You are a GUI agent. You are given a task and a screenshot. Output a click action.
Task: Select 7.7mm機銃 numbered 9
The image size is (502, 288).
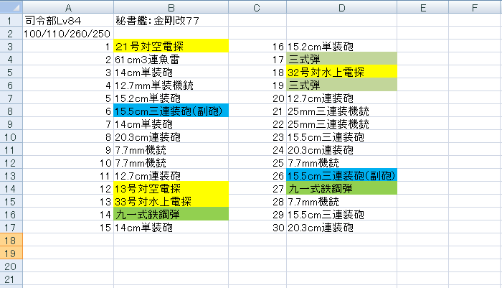(x=171, y=149)
